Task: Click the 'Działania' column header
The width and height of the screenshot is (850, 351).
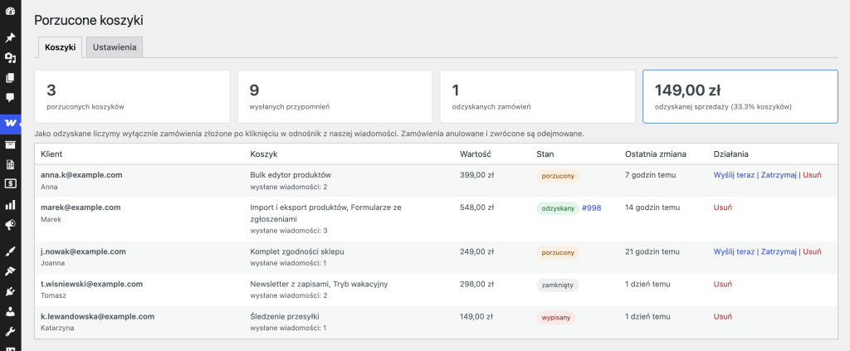Action: point(731,154)
